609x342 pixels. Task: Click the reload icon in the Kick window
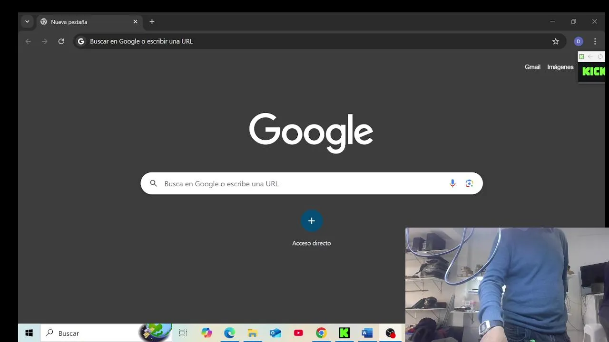pyautogui.click(x=600, y=57)
